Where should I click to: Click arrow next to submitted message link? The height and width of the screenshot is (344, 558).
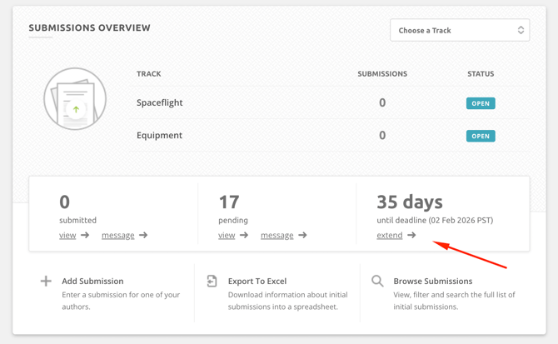143,236
